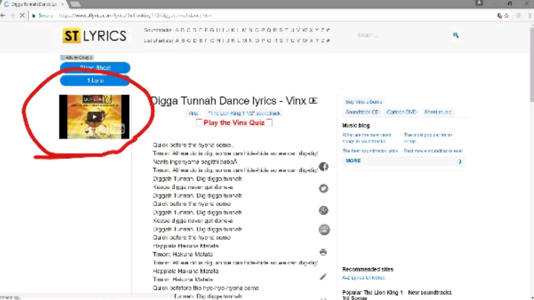
Task: Select letter X in Soundtracks row
Action: 311,30
